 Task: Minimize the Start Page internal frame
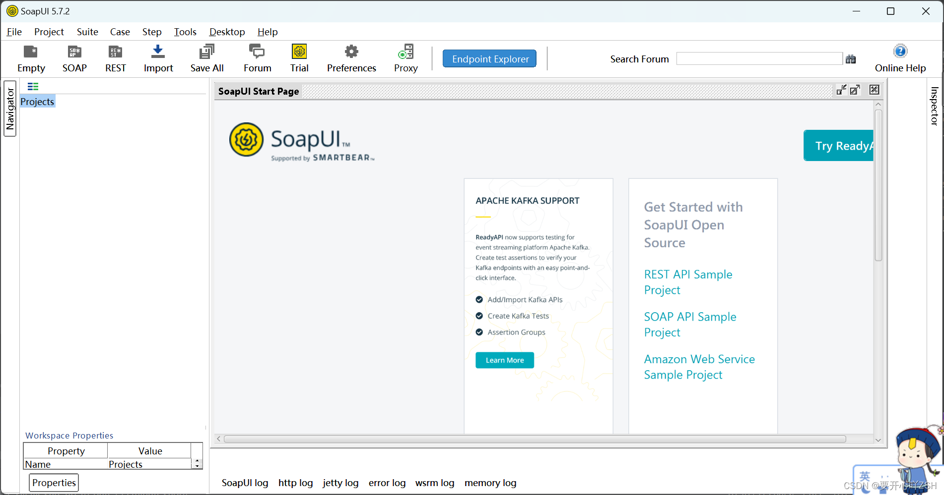point(841,90)
